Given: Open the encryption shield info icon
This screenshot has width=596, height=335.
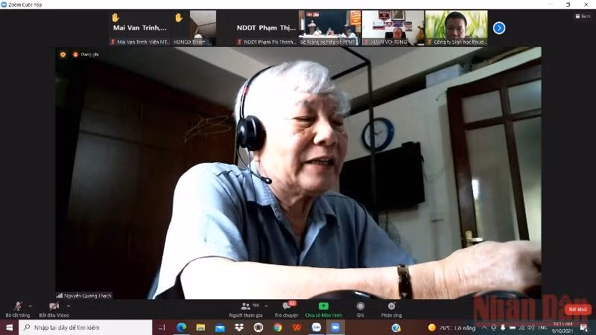Looking at the screenshot, I should pyautogui.click(x=63, y=54).
